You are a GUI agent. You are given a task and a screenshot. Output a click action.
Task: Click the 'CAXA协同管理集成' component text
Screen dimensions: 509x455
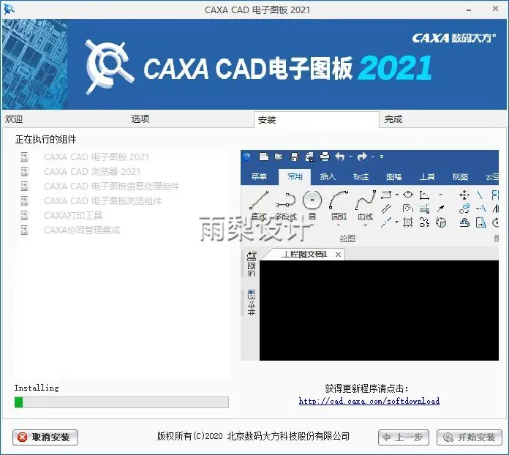click(x=82, y=230)
